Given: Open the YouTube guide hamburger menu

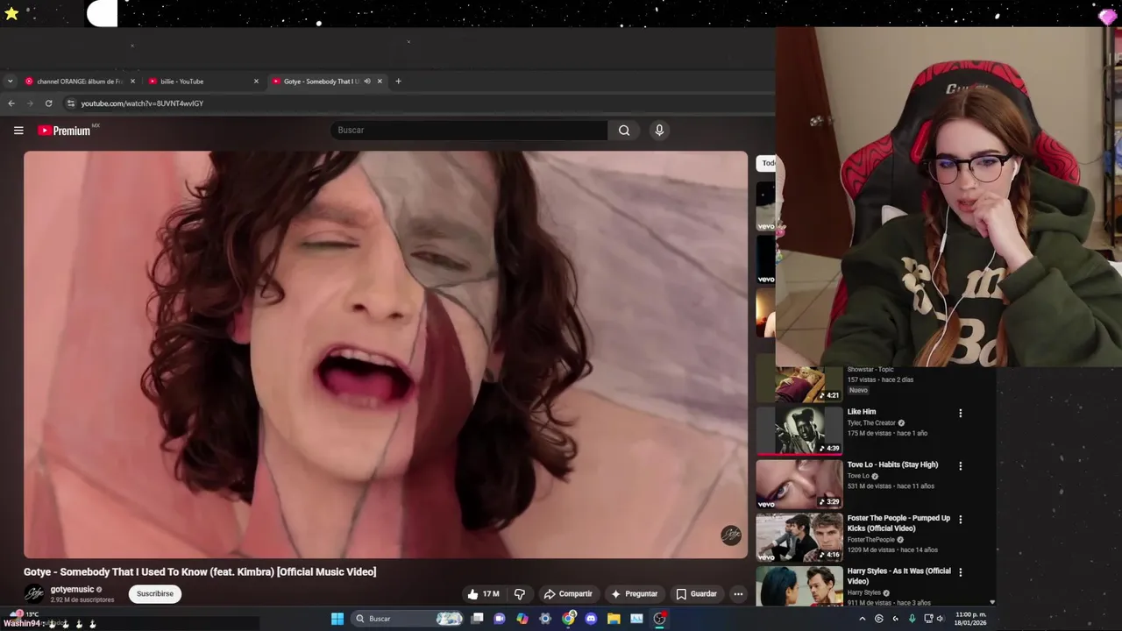Looking at the screenshot, I should pyautogui.click(x=18, y=131).
